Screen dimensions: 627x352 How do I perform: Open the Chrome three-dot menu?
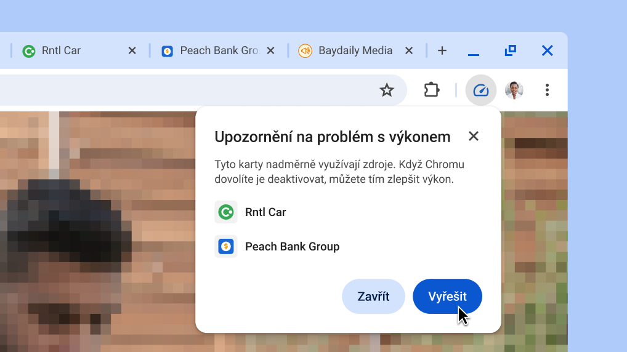click(547, 90)
